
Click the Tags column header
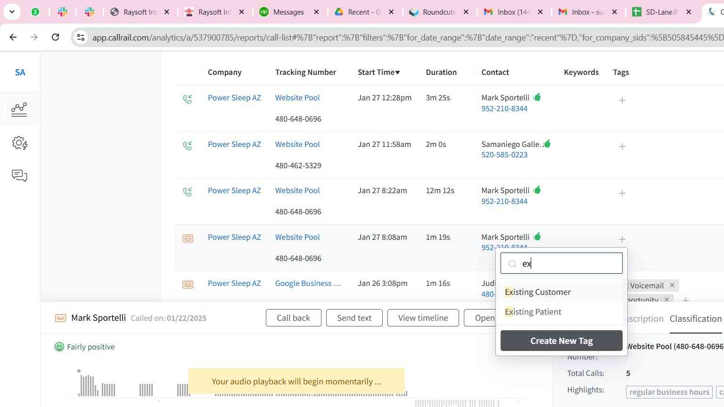point(621,72)
